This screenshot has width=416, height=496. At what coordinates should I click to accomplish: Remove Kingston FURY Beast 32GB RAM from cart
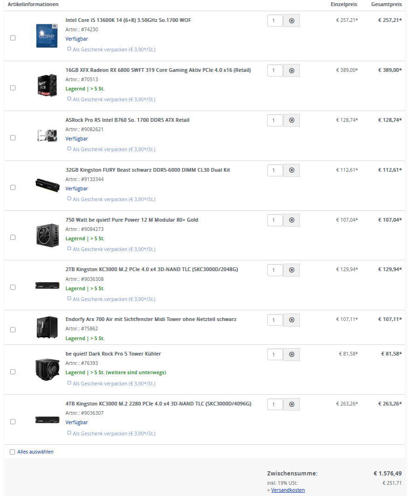(x=291, y=170)
